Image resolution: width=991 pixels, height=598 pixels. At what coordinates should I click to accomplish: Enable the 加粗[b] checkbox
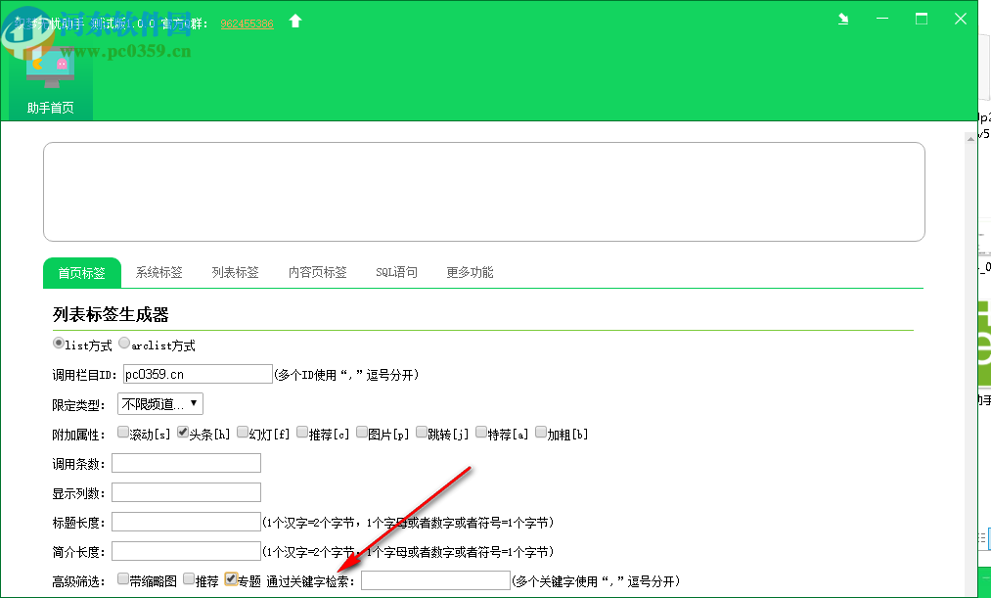(541, 433)
